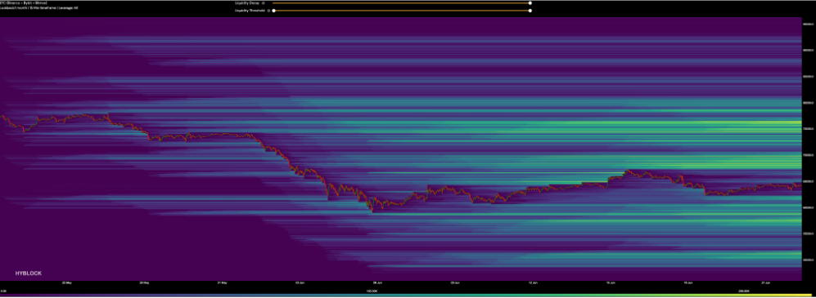
Task: Click the "Liquidity Threshold" label
Action: pyautogui.click(x=250, y=11)
